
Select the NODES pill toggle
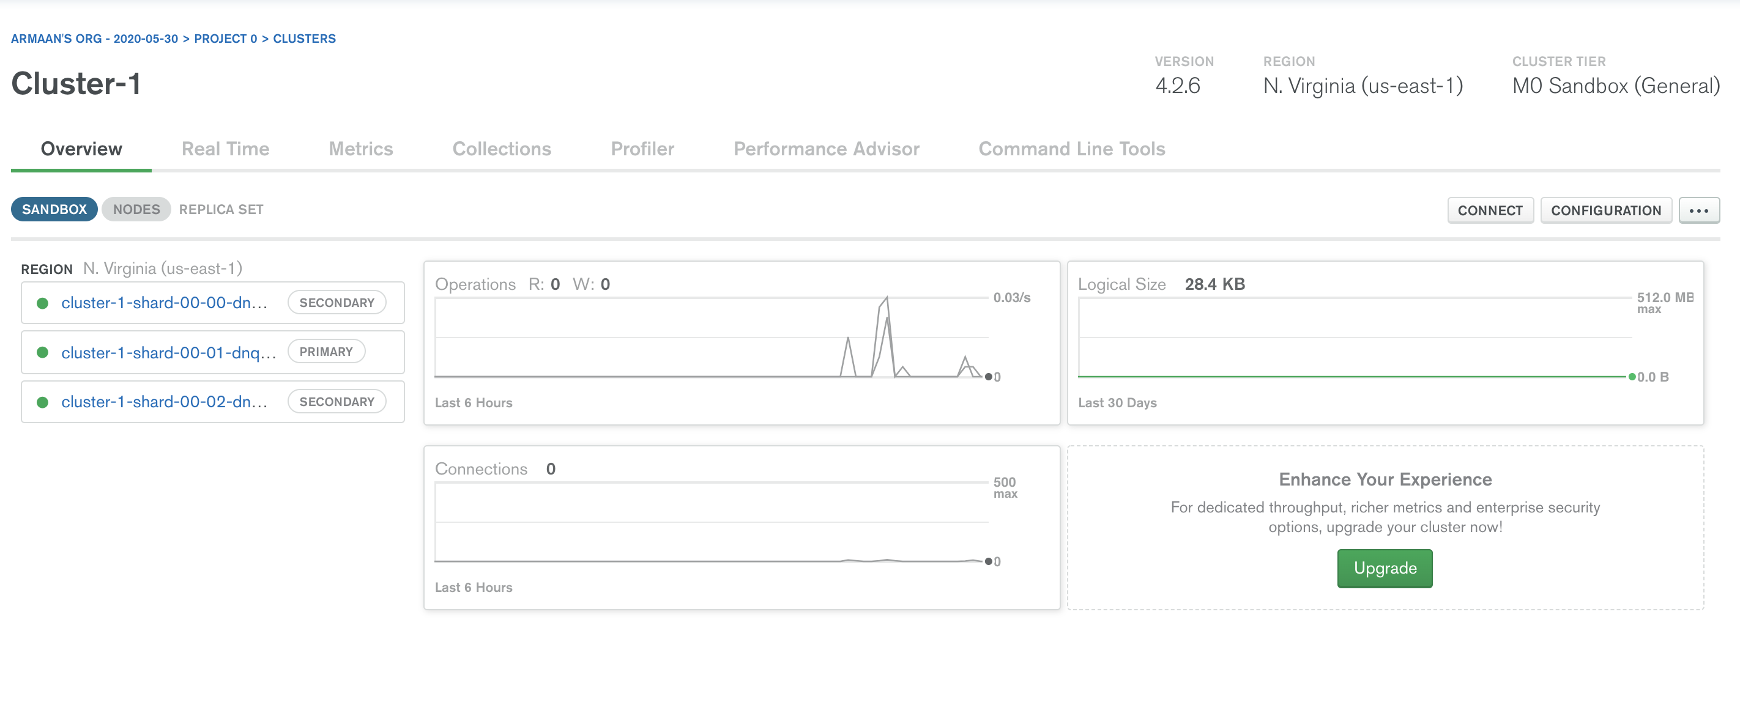(136, 209)
